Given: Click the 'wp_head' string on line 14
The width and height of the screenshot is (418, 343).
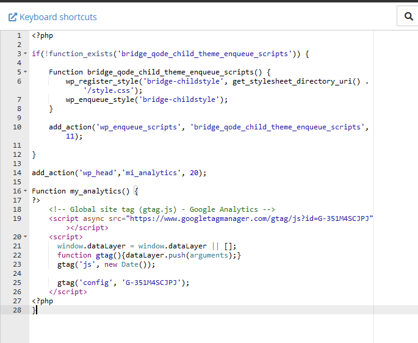Looking at the screenshot, I should click(98, 173).
